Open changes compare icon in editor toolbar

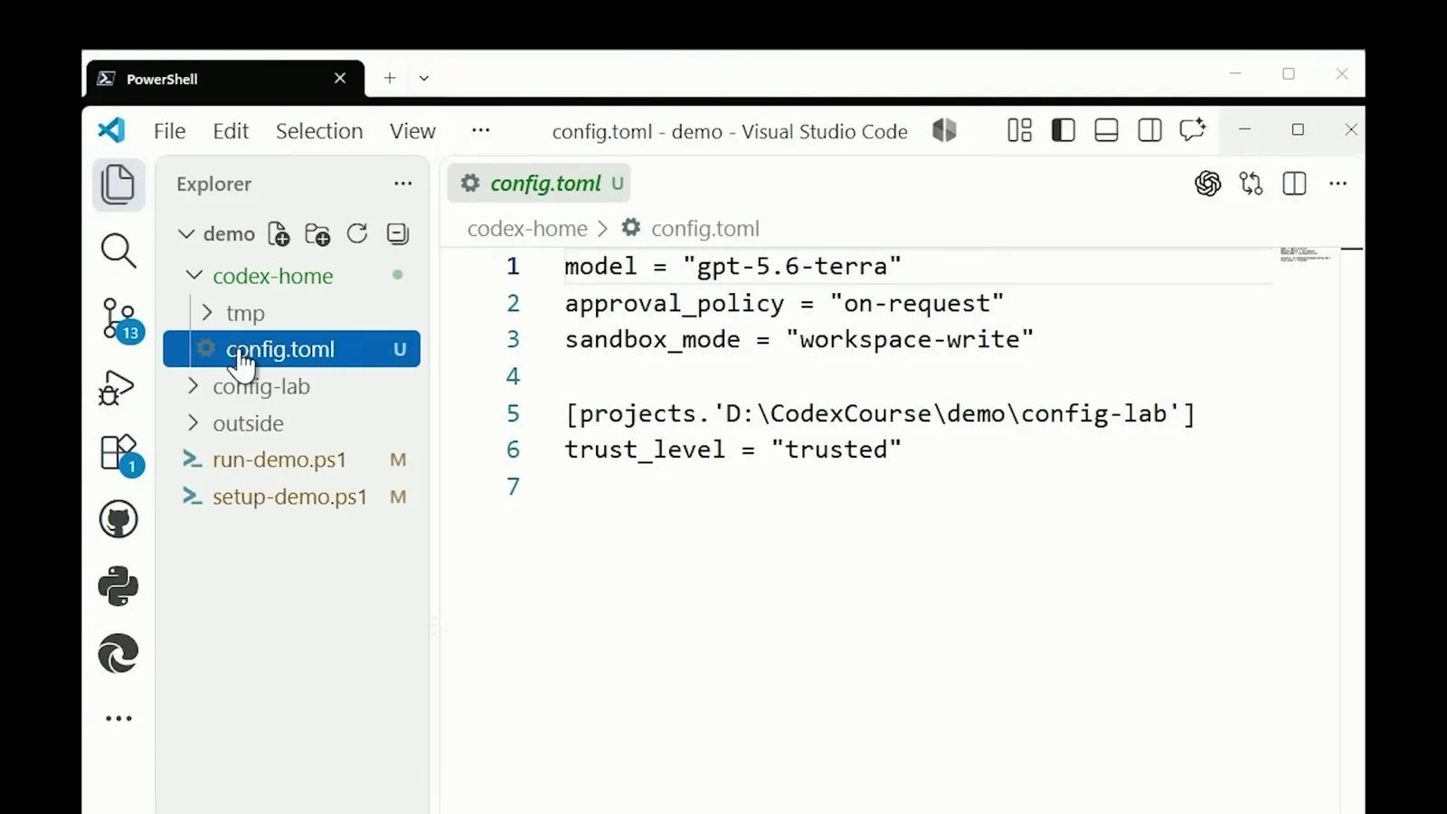tap(1251, 184)
